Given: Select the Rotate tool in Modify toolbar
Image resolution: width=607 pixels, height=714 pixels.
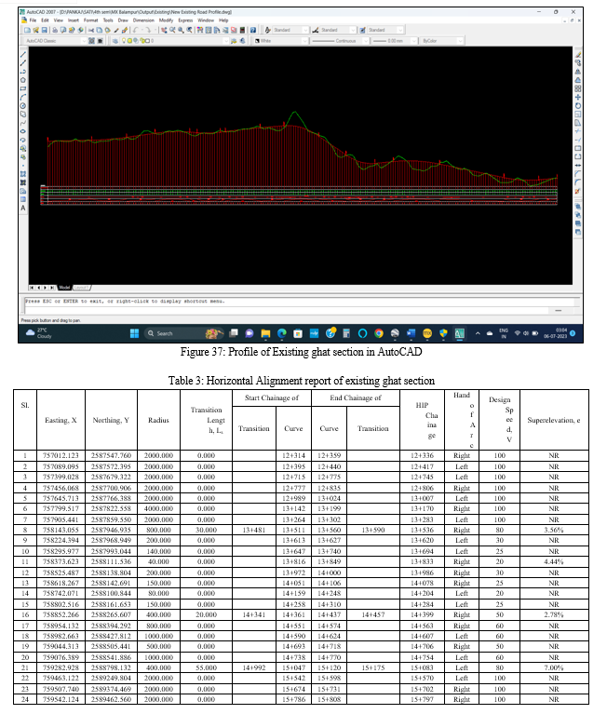Looking at the screenshot, I should point(578,105).
